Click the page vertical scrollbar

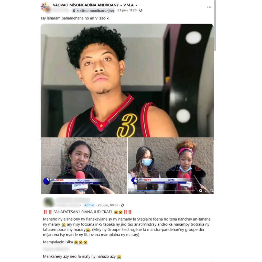pyautogui.click(x=215, y=25)
